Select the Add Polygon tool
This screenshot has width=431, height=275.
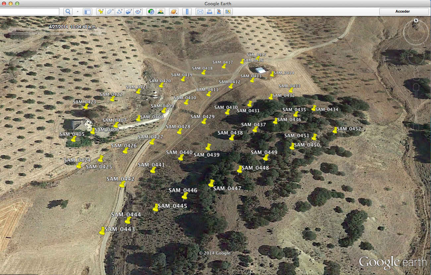pos(110,12)
